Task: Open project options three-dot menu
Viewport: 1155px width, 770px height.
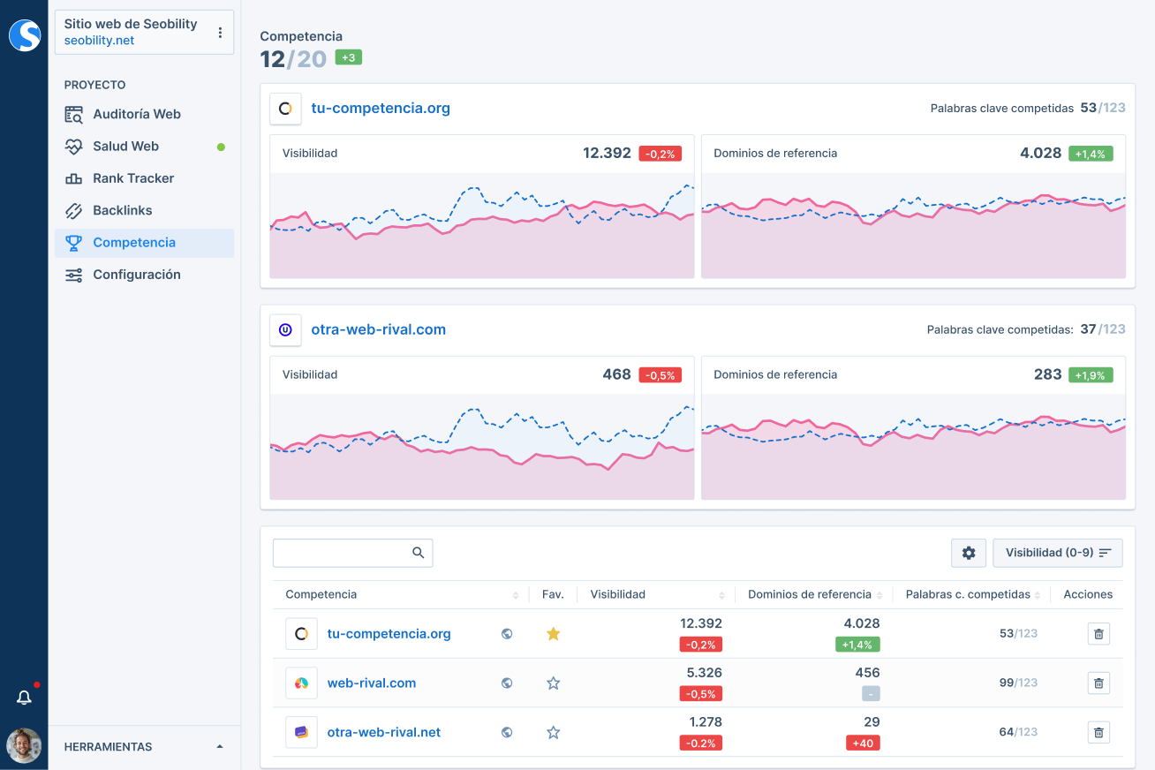Action: click(220, 33)
